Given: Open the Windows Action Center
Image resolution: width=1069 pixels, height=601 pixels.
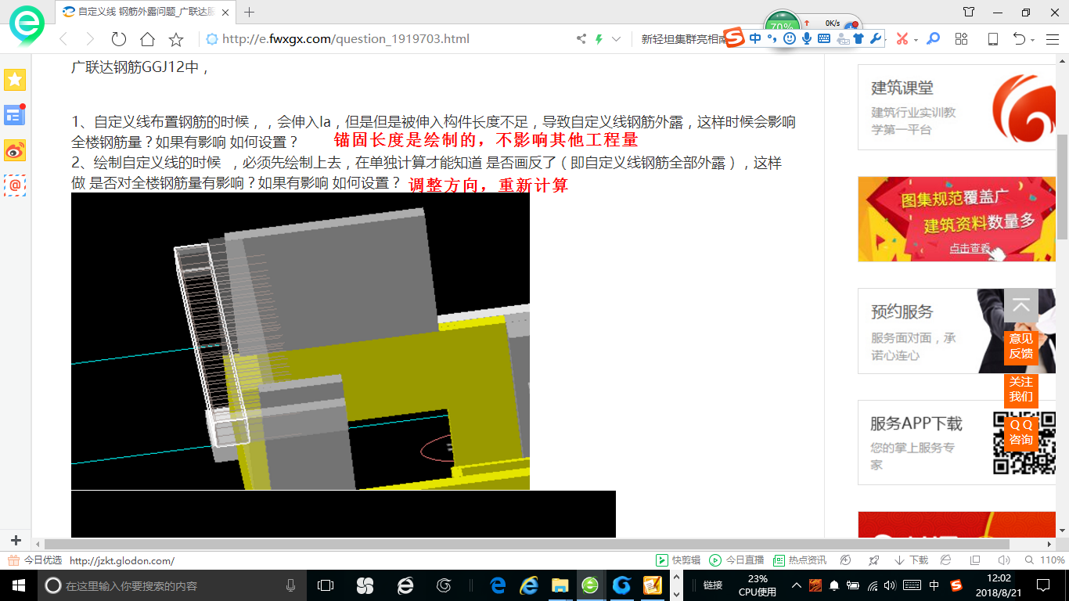Looking at the screenshot, I should [1043, 585].
